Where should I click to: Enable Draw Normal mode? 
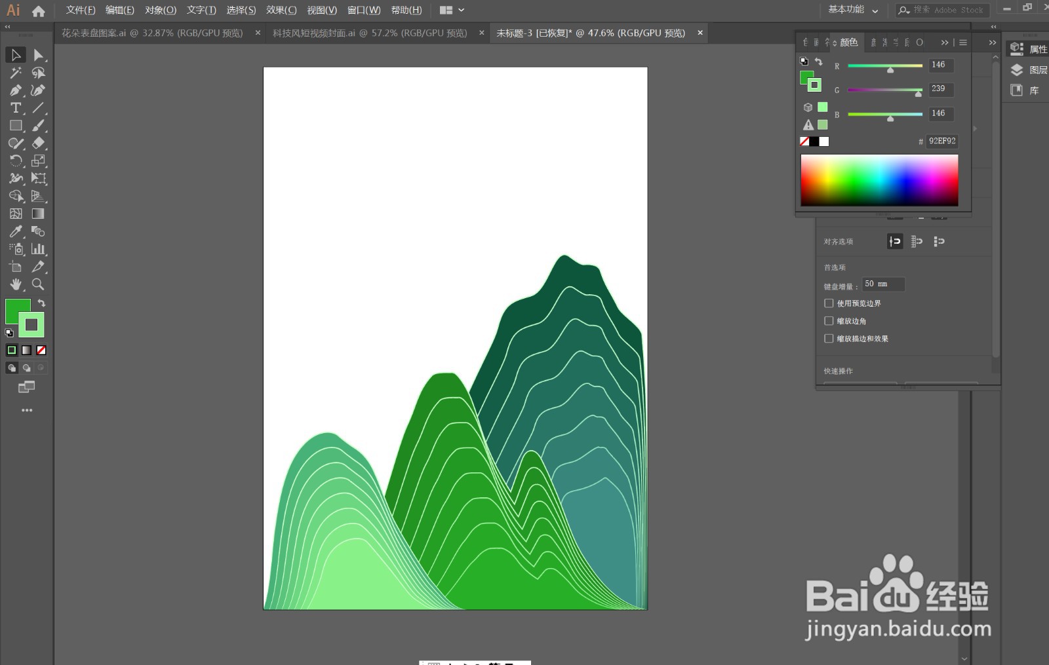coord(11,368)
